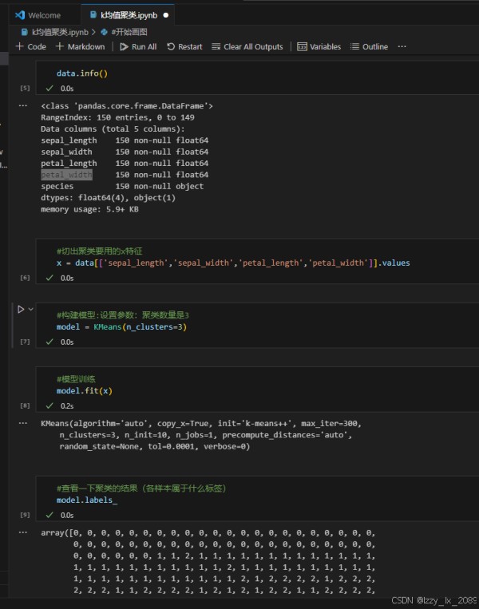Open output menu for the model.labels_ array
This screenshot has width=479, height=609.
click(23, 532)
